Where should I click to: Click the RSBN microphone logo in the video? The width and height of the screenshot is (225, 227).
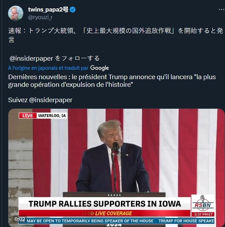point(203,203)
